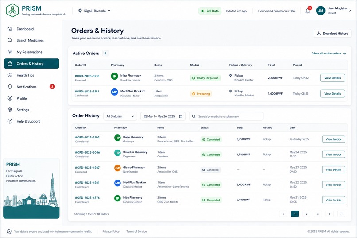Click the pickup pin icon for Kicukiro Center

tap(230, 76)
